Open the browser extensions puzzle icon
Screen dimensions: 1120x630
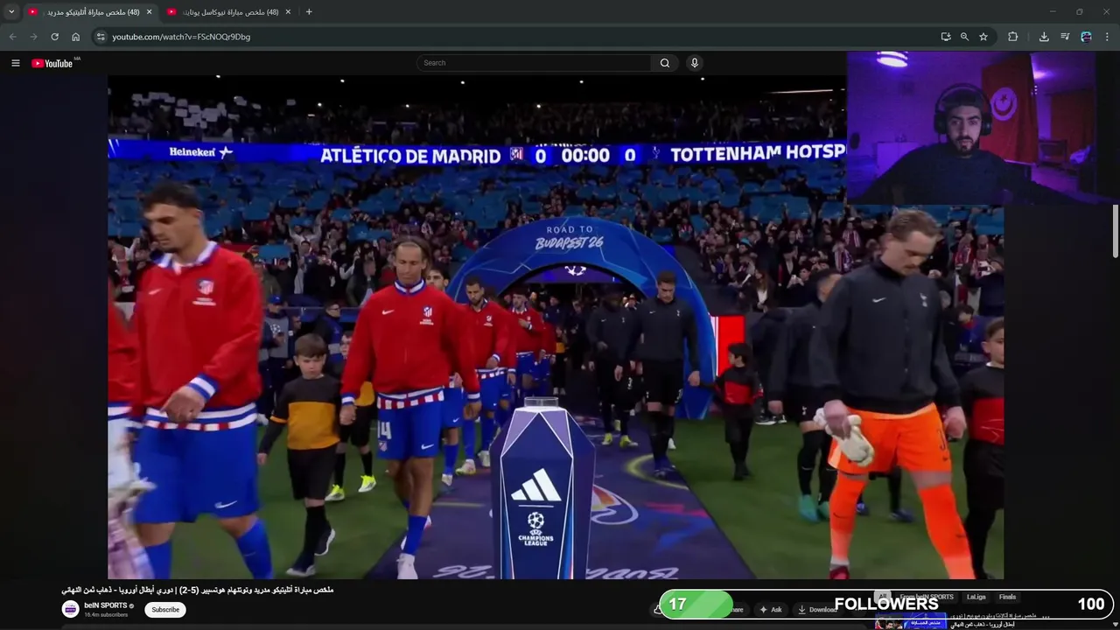[x=1012, y=37]
